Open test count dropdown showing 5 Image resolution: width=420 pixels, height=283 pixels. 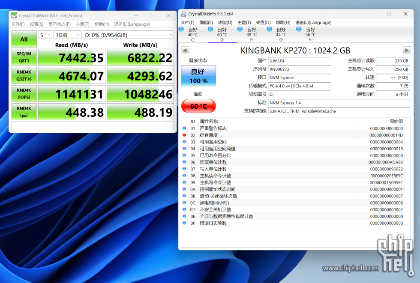point(45,35)
